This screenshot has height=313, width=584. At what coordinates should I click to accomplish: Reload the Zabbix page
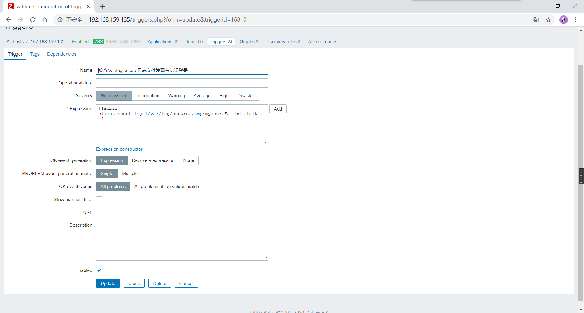[x=33, y=20]
